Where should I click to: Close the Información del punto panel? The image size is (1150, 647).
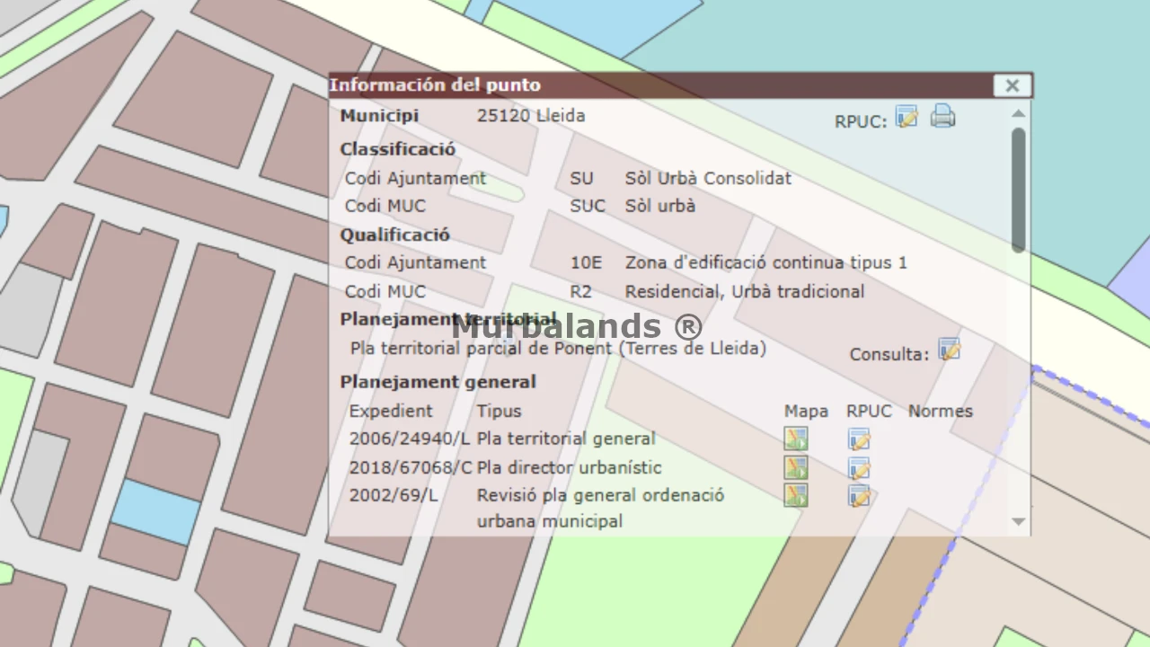coord(1013,85)
